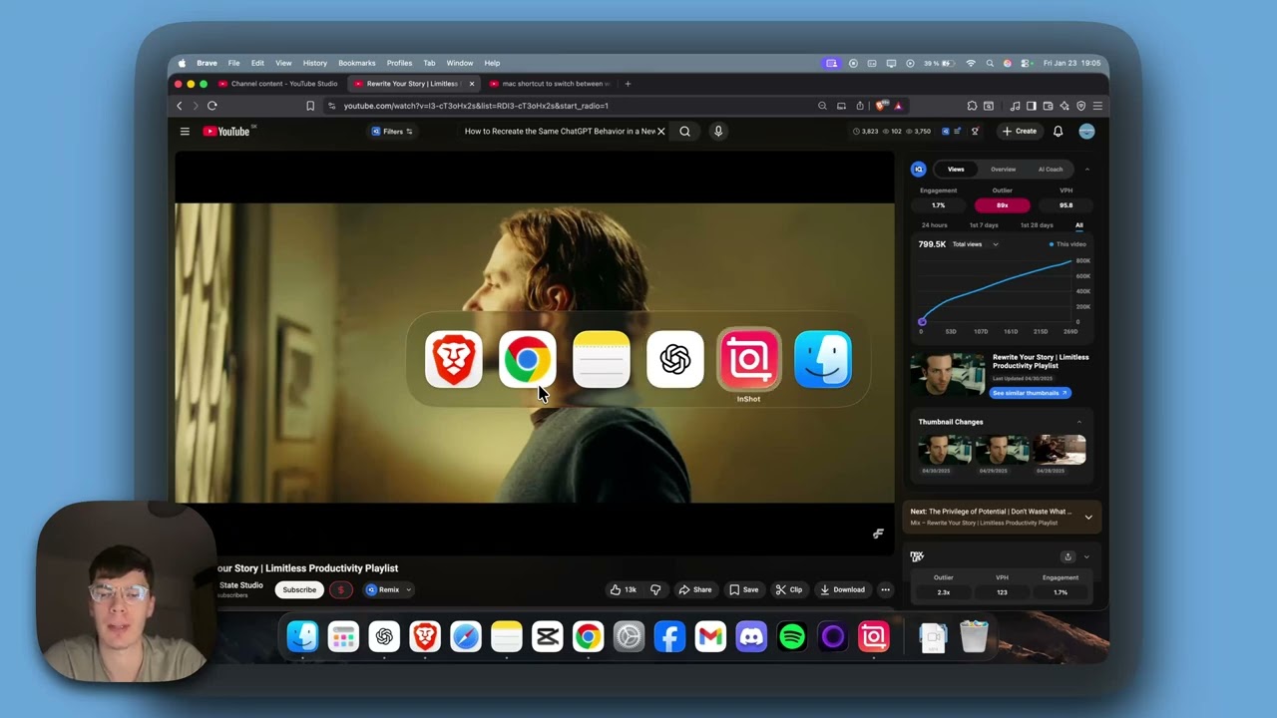Share the video

click(695, 589)
